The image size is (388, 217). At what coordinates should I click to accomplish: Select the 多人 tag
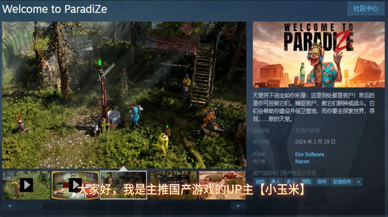tap(290, 182)
